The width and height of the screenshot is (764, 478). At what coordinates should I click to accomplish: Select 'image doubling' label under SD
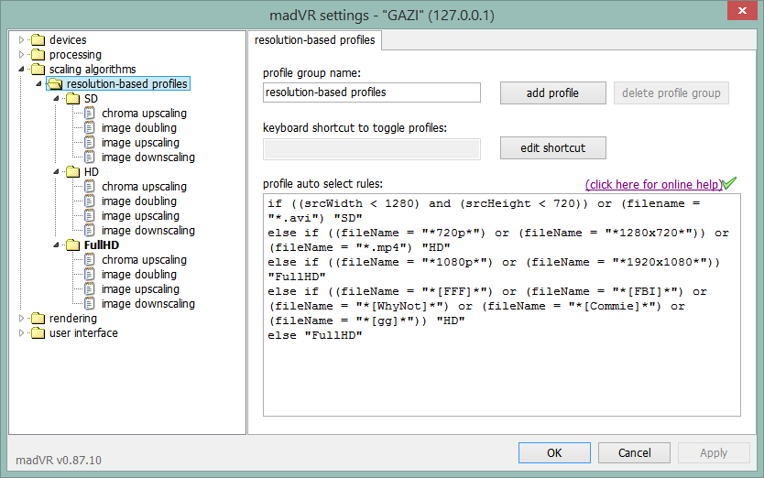pos(139,128)
